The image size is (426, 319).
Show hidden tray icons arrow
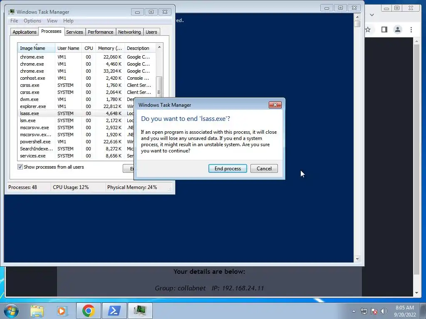(354, 311)
